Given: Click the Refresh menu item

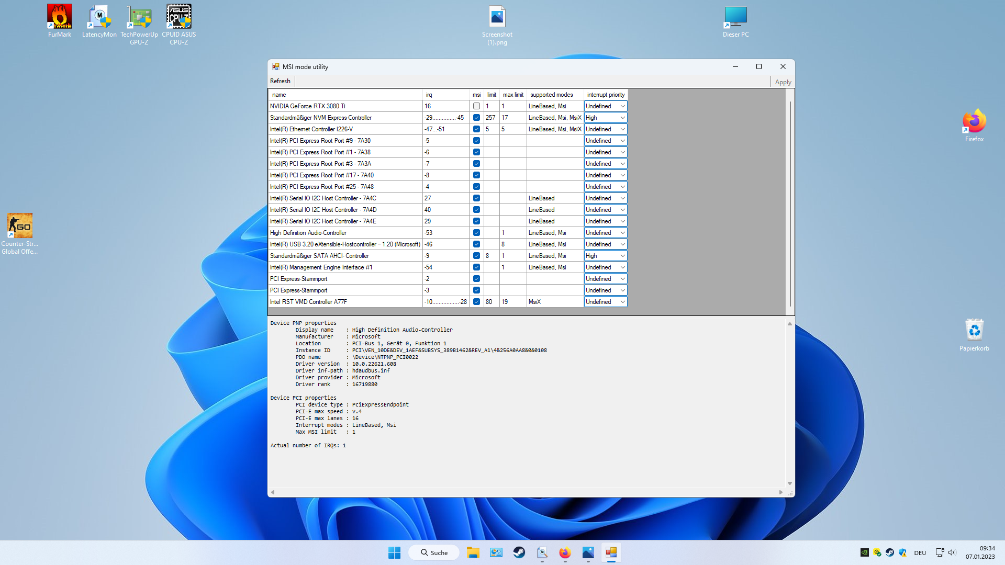Looking at the screenshot, I should pos(280,81).
